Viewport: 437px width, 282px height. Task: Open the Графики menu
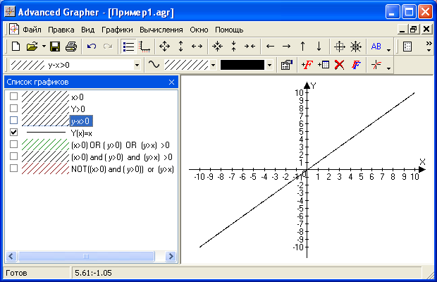point(117,30)
